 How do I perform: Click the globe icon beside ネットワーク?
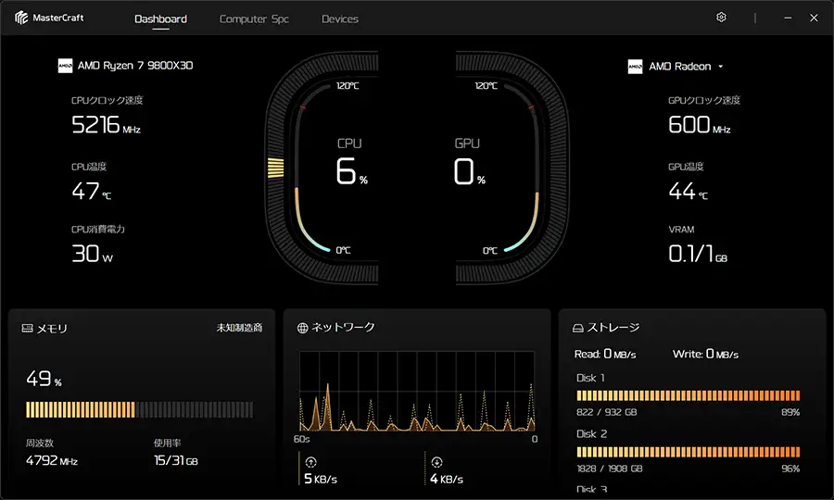303,328
